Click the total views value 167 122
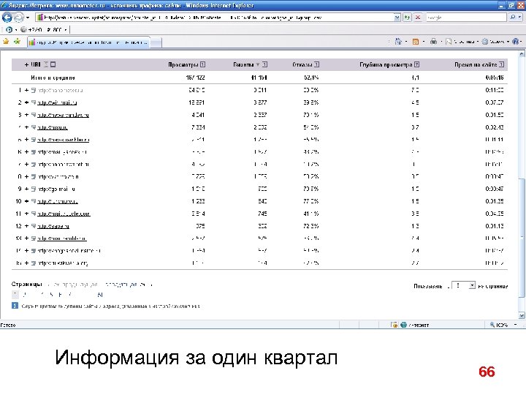 pos(195,78)
